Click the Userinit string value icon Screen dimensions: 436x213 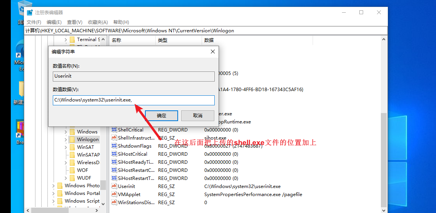[x=114, y=186]
